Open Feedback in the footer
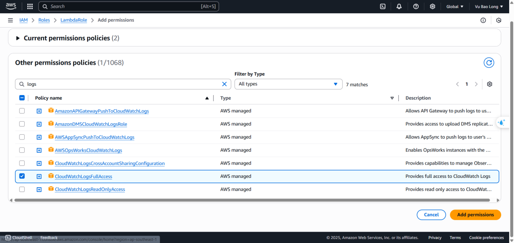 click(49, 238)
